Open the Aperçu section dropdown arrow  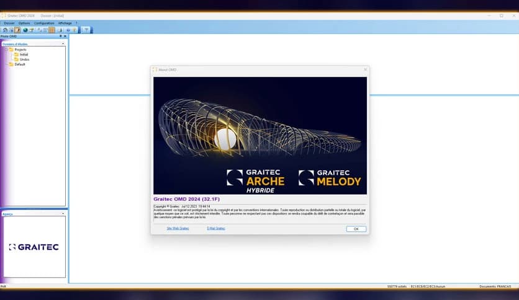[x=63, y=214]
